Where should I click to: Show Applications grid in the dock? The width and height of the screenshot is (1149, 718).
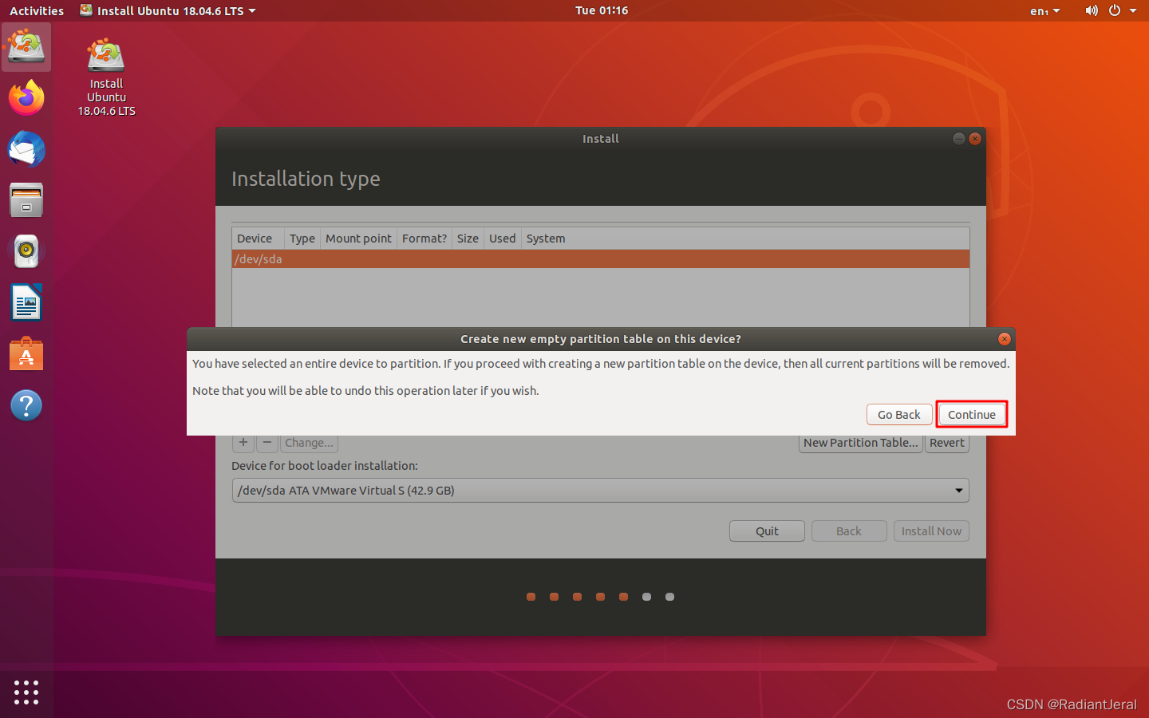pyautogui.click(x=26, y=692)
